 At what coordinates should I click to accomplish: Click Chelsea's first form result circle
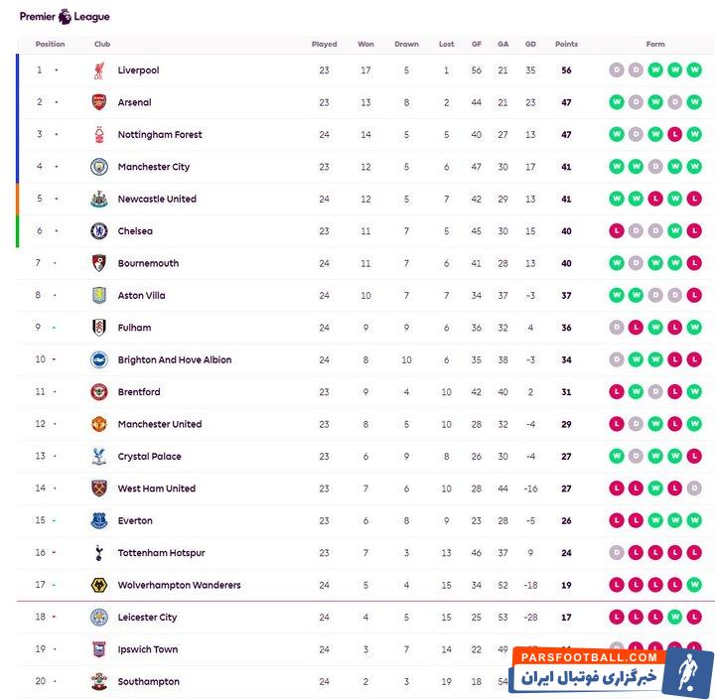(x=617, y=231)
